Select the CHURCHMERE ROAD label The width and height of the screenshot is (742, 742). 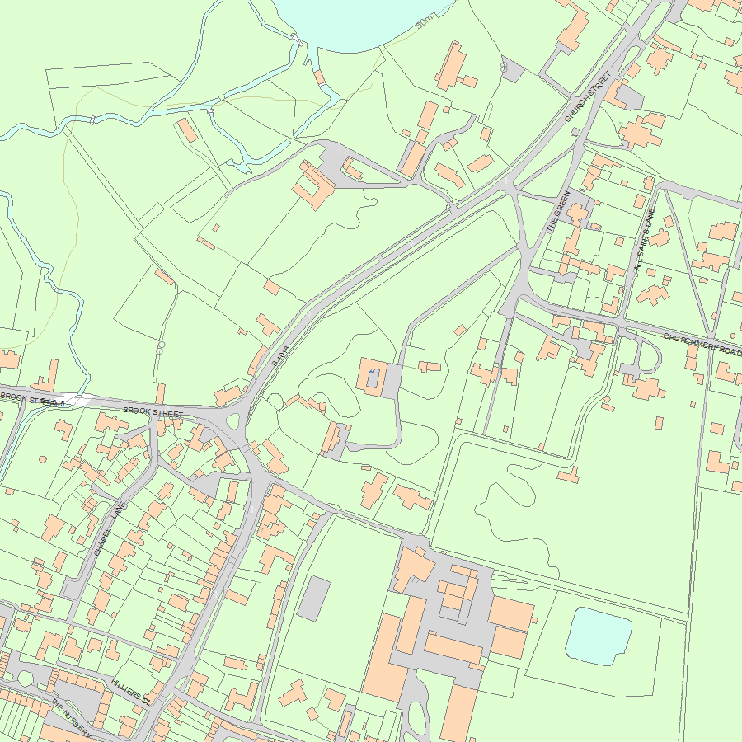(x=702, y=343)
